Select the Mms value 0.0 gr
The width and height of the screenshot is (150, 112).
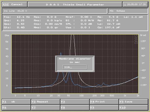(53, 28)
